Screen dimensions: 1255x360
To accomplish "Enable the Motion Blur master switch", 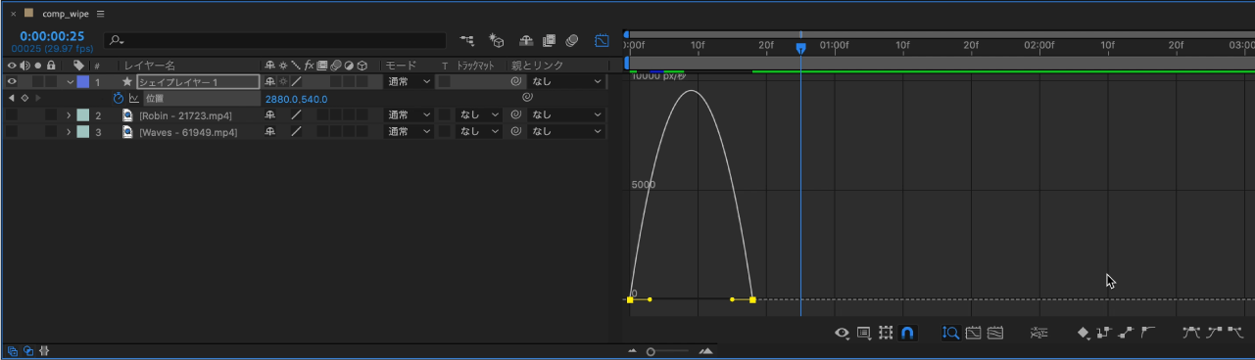I will point(572,40).
